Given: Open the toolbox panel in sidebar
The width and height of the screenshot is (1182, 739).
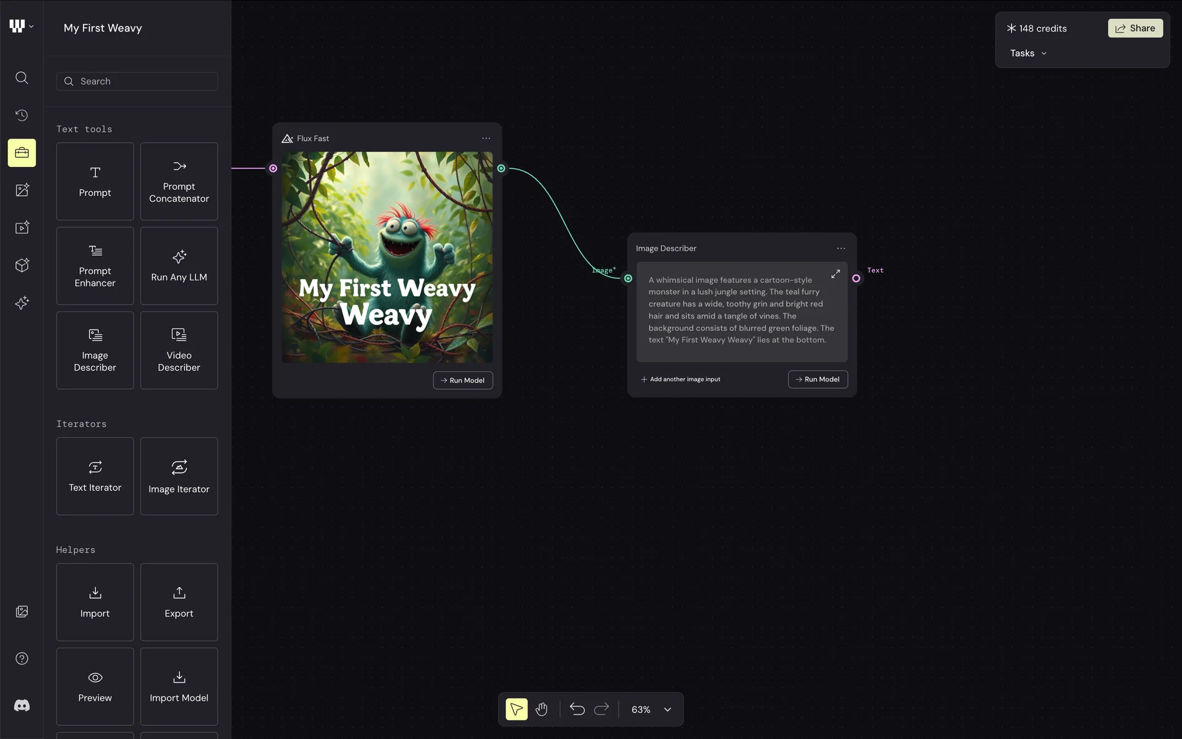Looking at the screenshot, I should 22,153.
